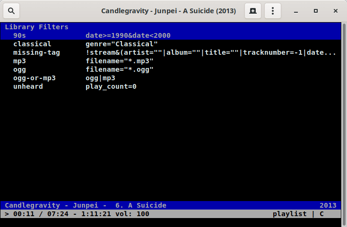Click the filename="*.ogg" expression

(x=120, y=69)
